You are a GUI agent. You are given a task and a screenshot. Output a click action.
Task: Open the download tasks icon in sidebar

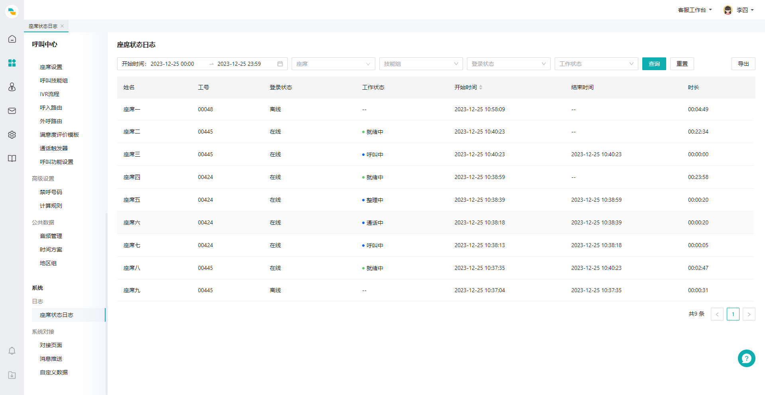coord(12,375)
